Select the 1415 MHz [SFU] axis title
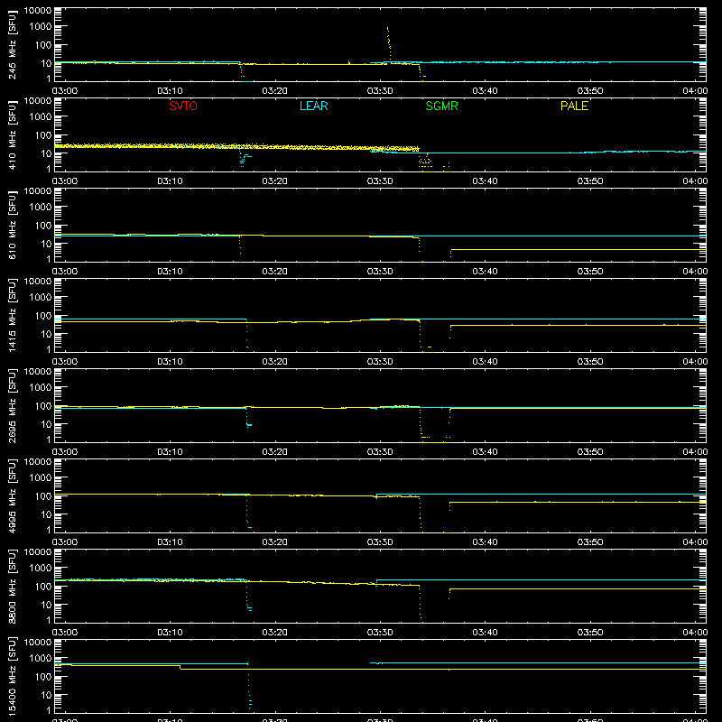Screen dimensions: 722x722 12,316
